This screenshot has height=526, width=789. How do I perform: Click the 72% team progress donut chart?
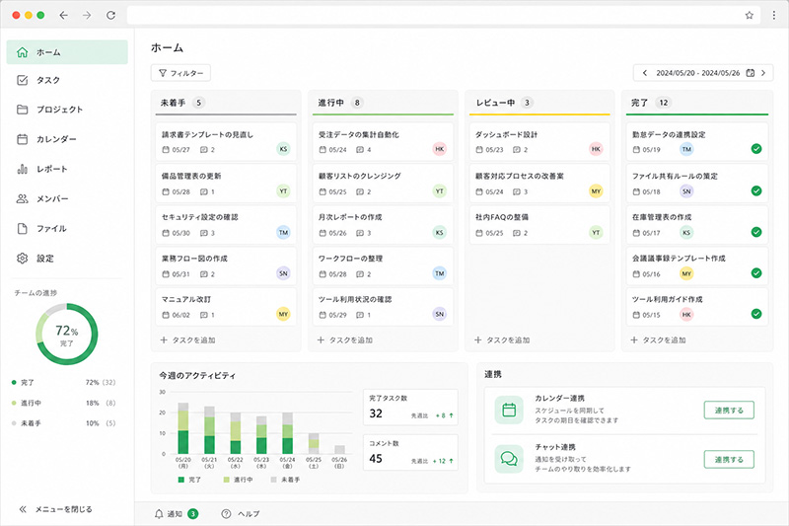tap(67, 335)
